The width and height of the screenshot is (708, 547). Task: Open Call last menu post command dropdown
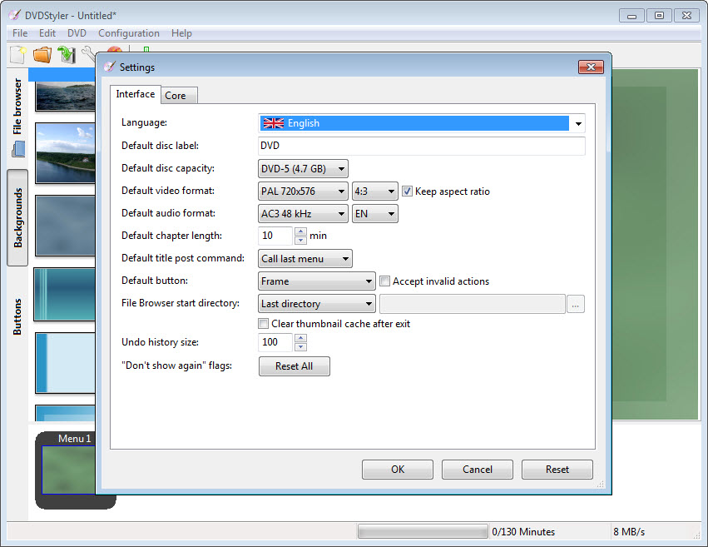pyautogui.click(x=305, y=259)
